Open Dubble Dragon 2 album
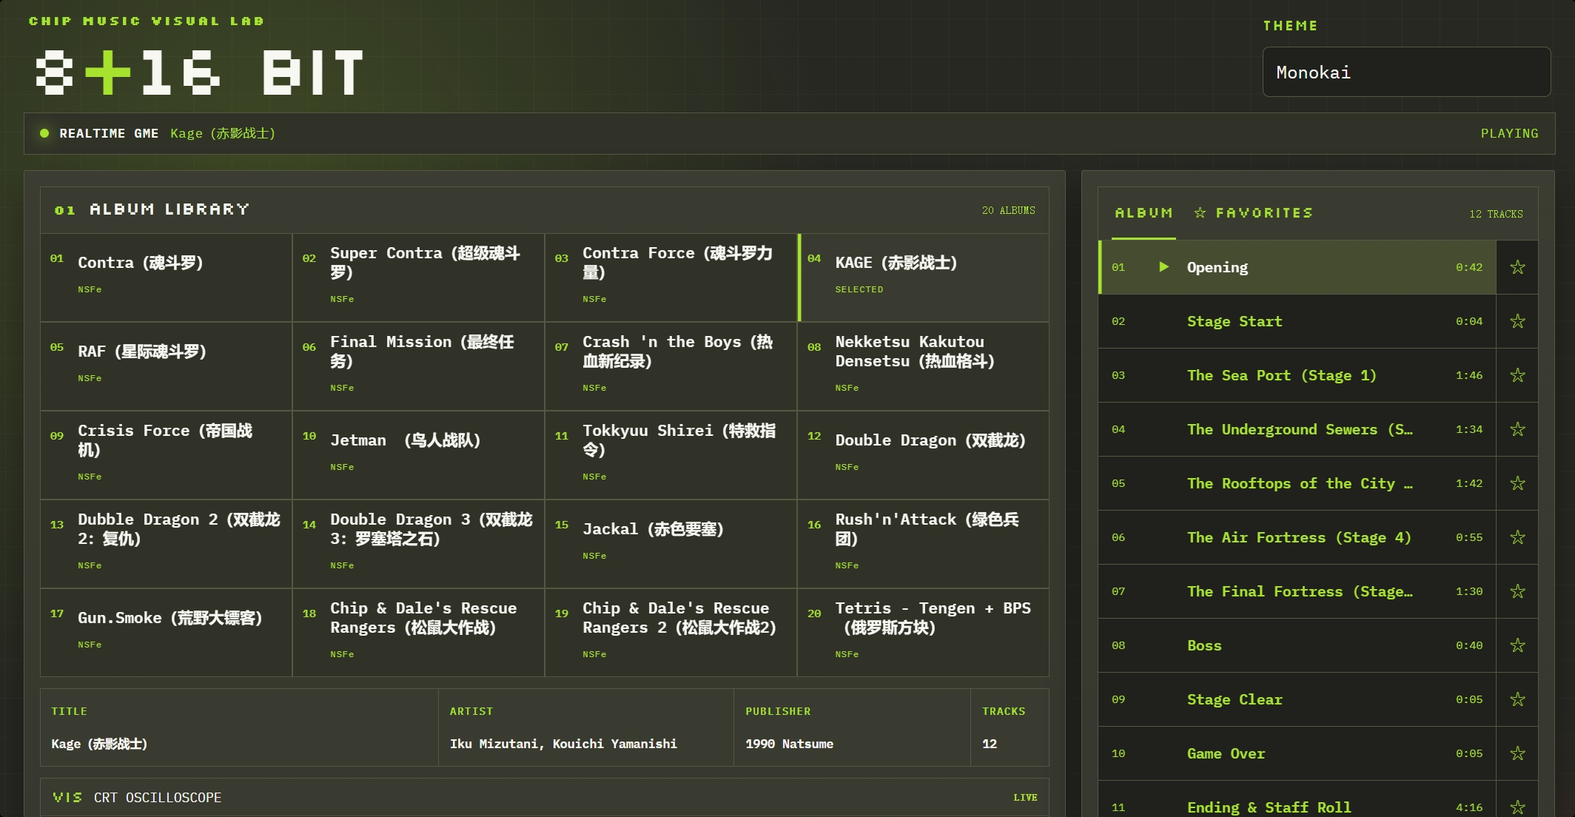Viewport: 1575px width, 817px height. click(x=167, y=544)
